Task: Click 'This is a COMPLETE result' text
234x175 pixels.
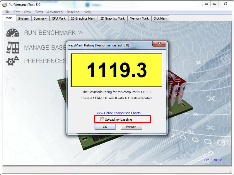Action: pos(117,98)
